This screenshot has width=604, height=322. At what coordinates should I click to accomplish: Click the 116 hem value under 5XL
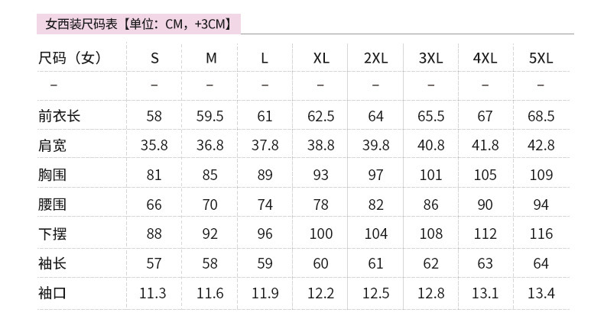pyautogui.click(x=541, y=233)
